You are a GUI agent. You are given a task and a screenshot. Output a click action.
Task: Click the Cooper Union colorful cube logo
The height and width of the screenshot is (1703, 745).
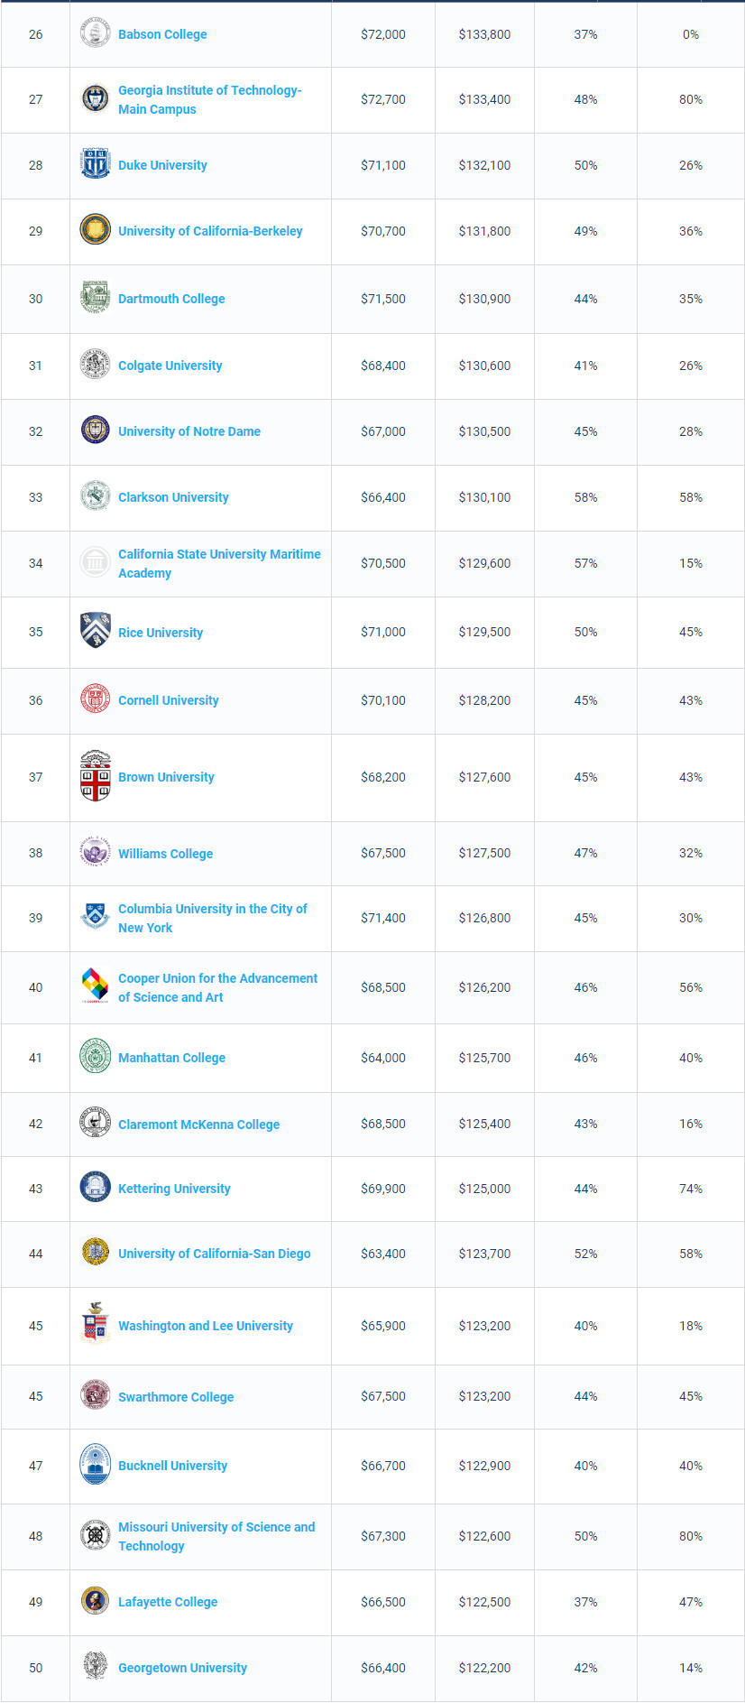click(96, 986)
